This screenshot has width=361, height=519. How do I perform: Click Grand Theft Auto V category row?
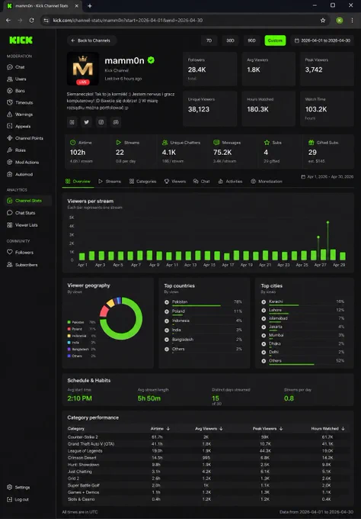coord(208,444)
